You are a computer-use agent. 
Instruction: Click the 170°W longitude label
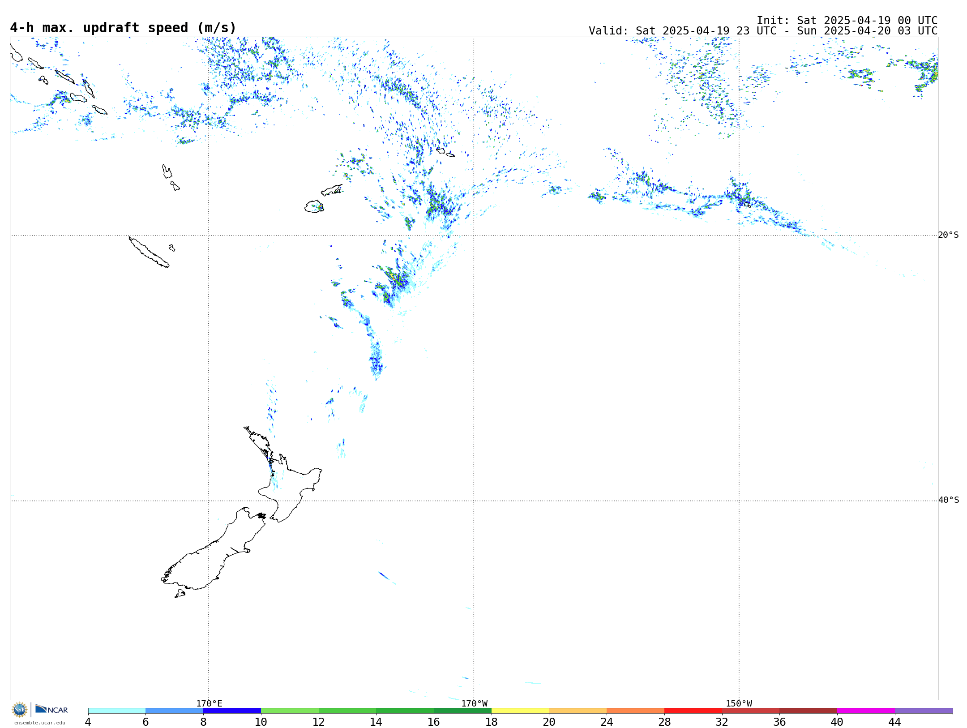tap(475, 704)
